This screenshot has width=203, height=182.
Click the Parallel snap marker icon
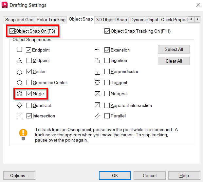pyautogui.click(x=97, y=116)
